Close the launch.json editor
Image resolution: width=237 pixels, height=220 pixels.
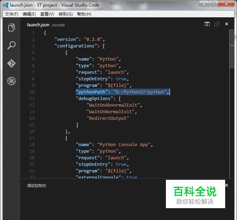pos(227,24)
